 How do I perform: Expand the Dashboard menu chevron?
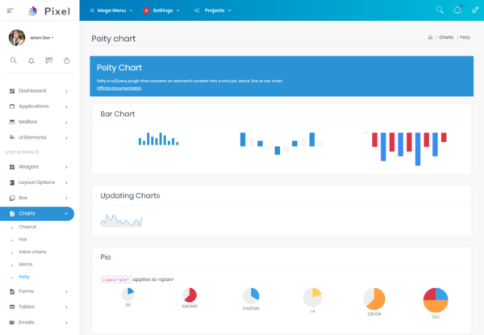click(66, 91)
